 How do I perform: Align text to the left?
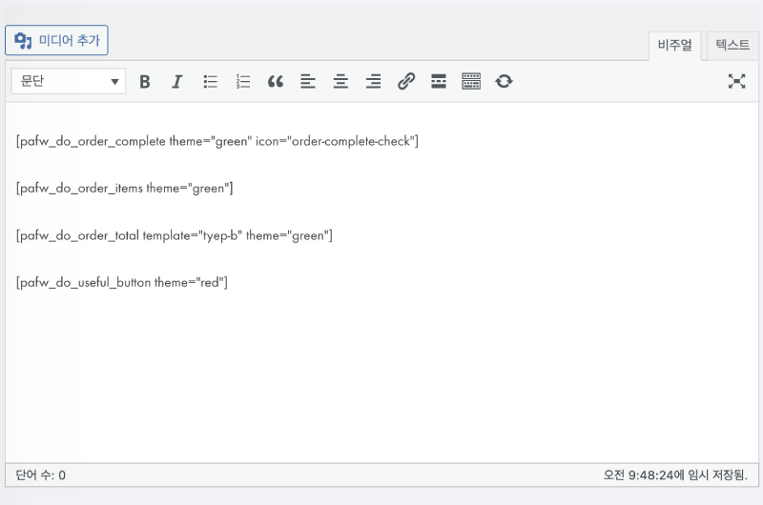[307, 82]
